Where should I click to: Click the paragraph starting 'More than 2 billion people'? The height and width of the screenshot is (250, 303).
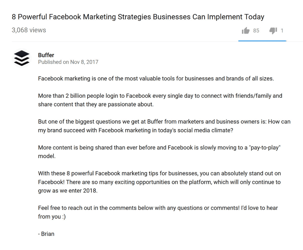[160, 100]
